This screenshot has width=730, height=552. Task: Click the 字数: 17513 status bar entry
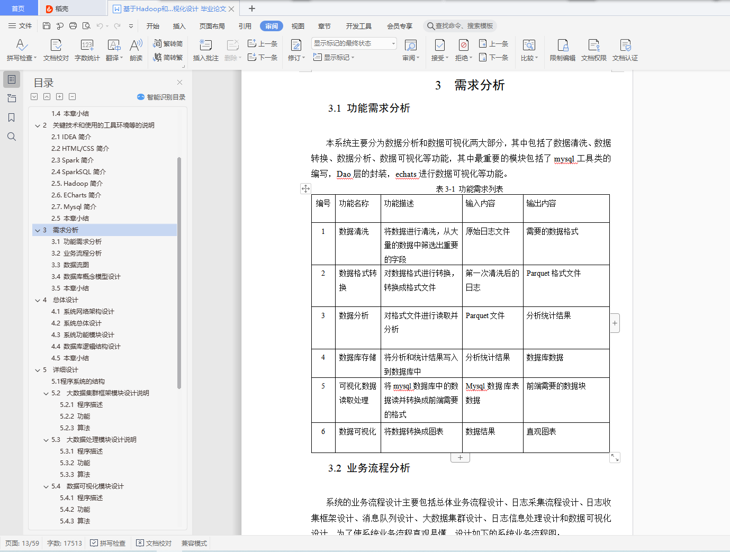(x=65, y=543)
